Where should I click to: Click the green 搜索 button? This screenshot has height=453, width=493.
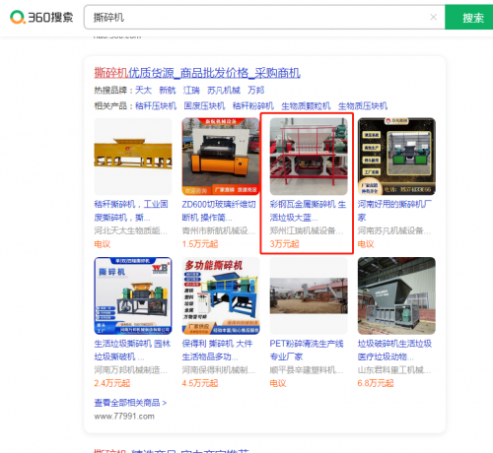point(469,17)
